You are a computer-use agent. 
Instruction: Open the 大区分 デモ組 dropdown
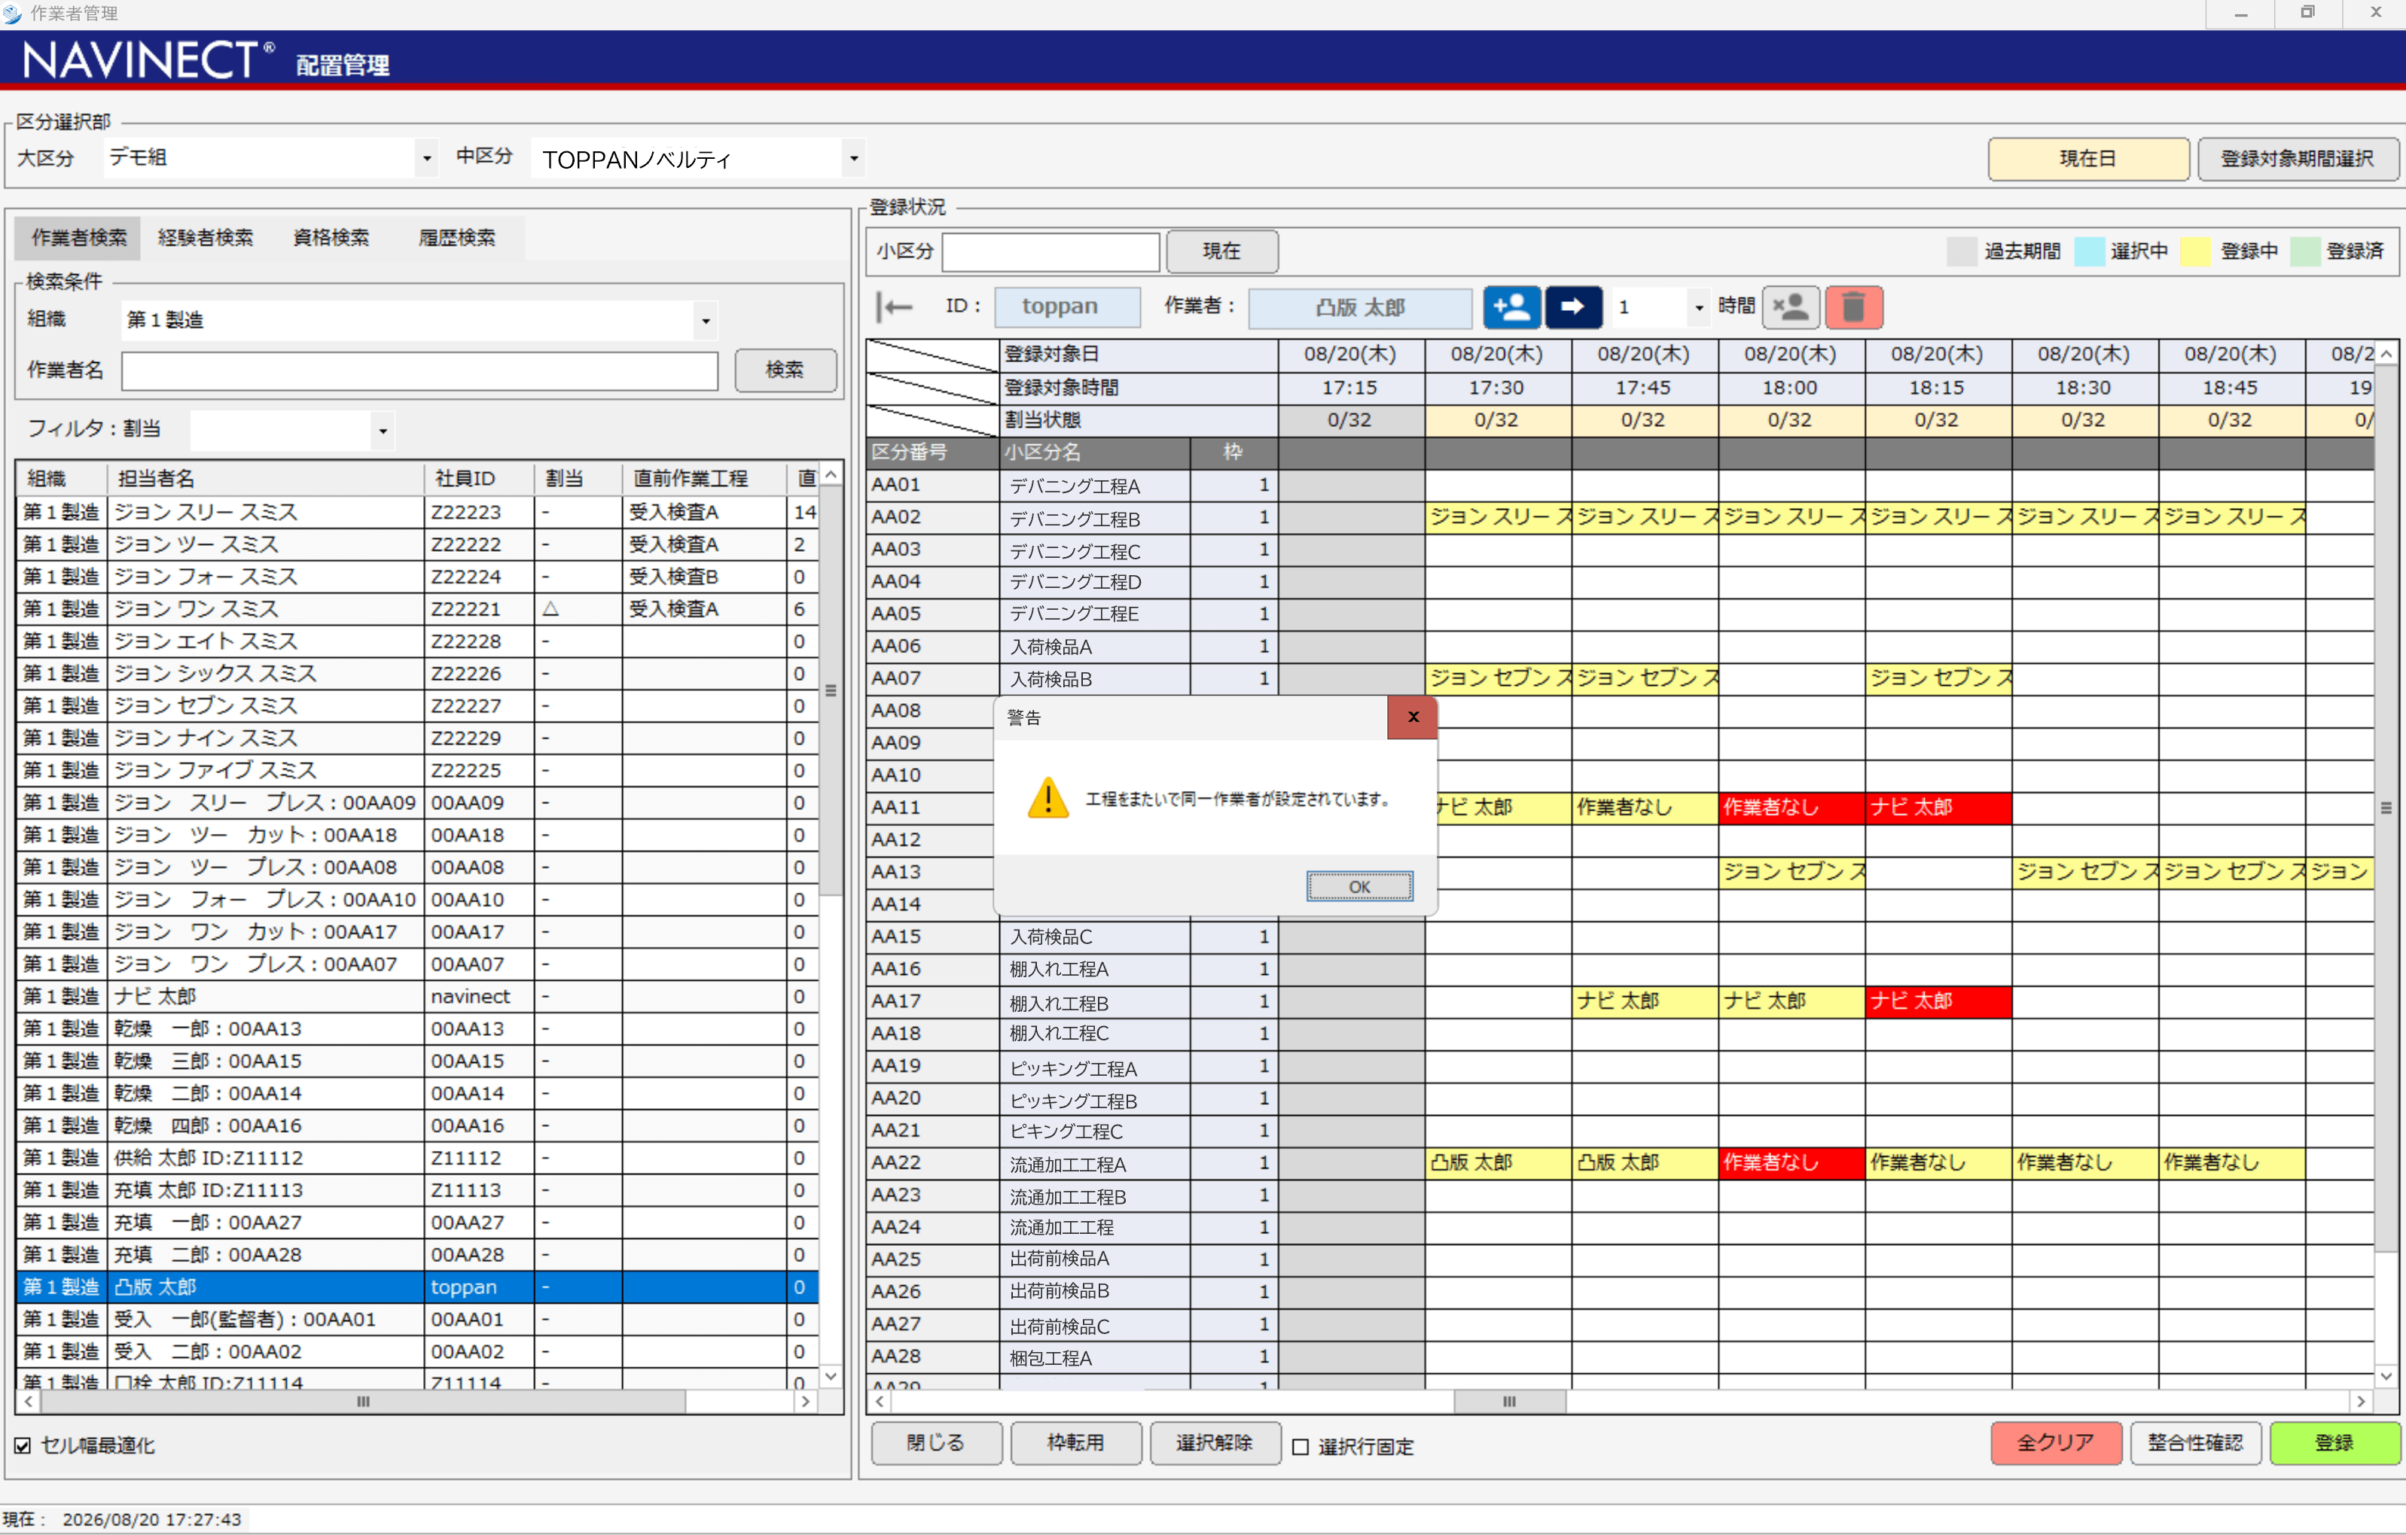click(427, 158)
